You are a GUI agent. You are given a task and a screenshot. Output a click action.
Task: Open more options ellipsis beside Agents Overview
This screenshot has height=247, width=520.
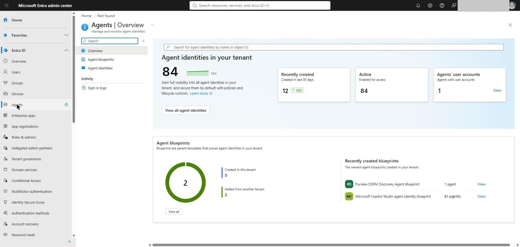click(x=153, y=25)
